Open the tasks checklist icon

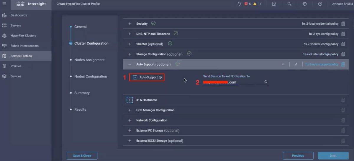point(274,4)
